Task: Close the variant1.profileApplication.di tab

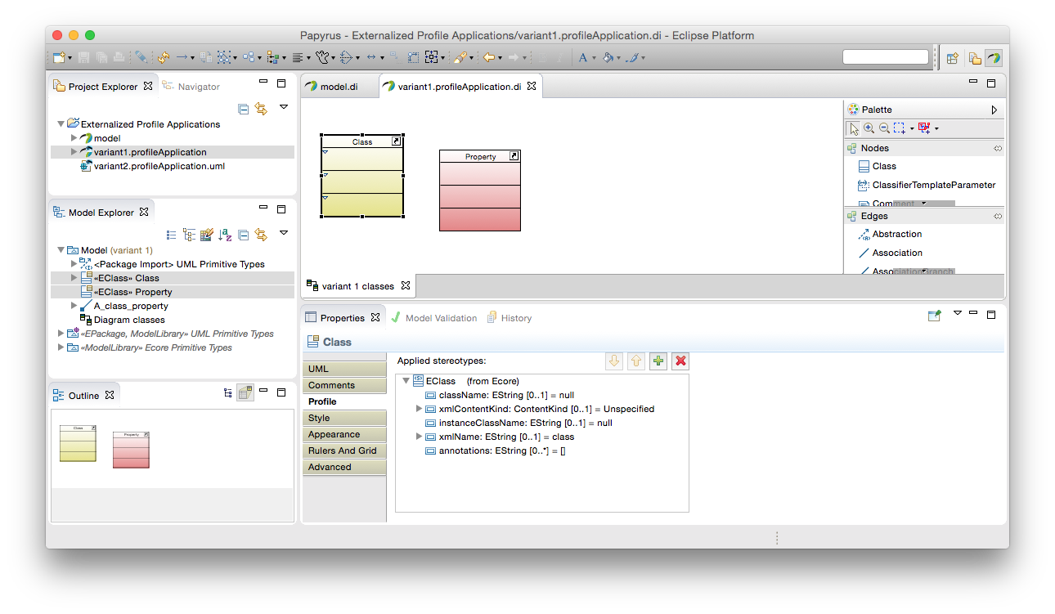Action: coord(532,86)
